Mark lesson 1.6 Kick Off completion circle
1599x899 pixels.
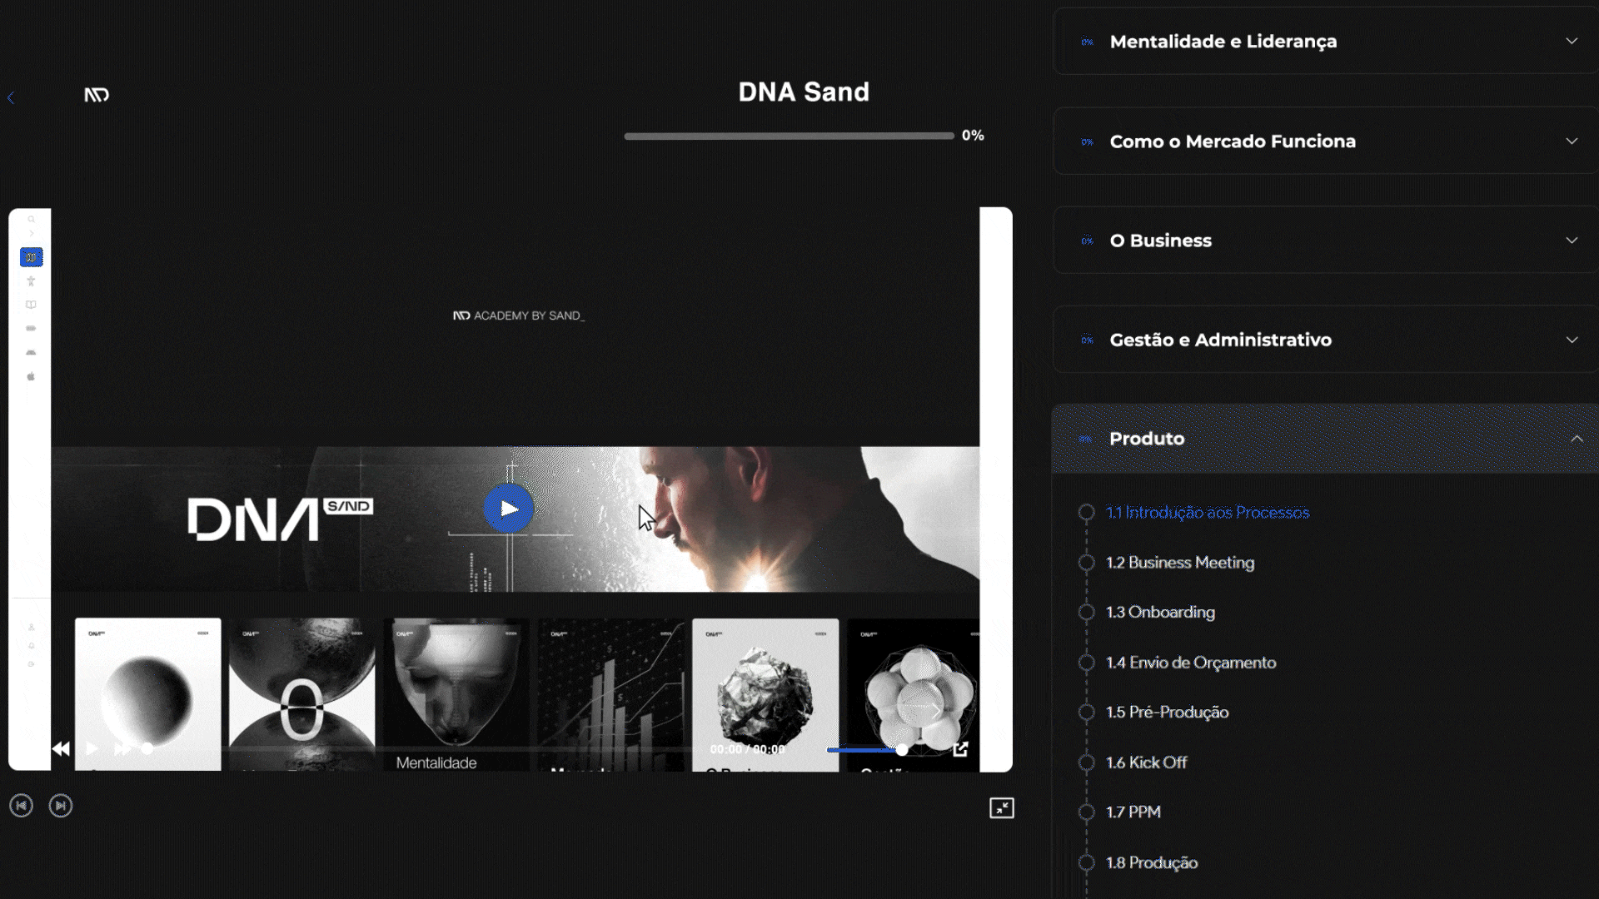[x=1086, y=762]
